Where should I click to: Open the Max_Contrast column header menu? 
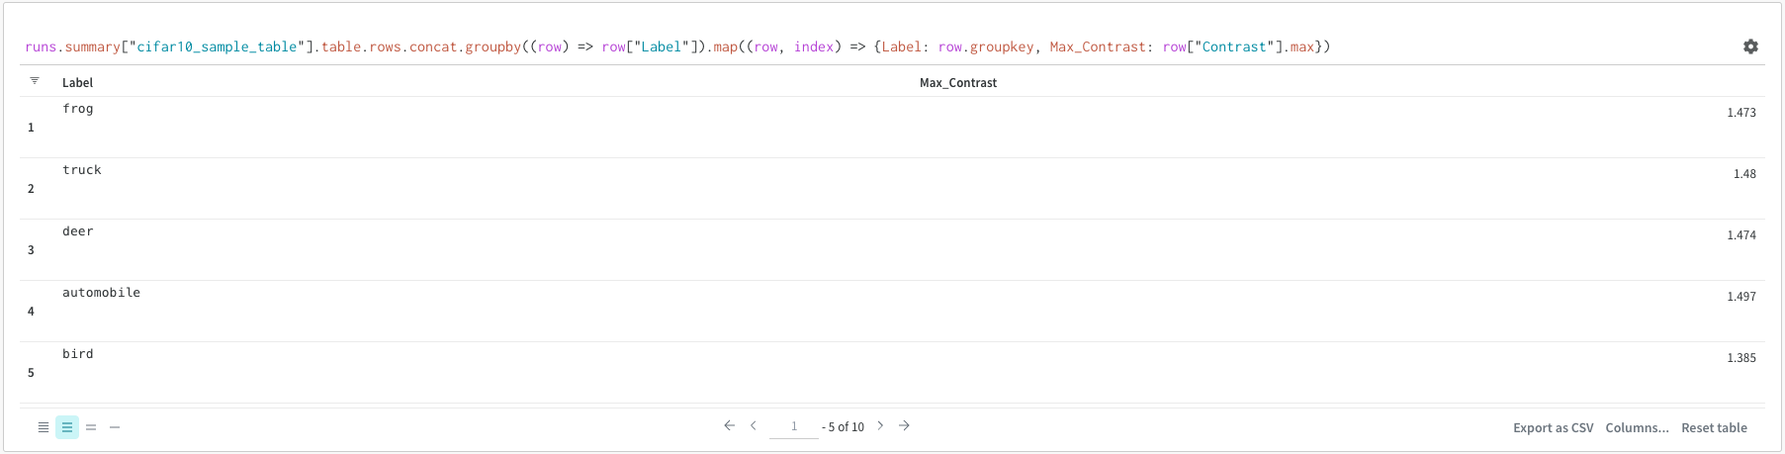pyautogui.click(x=957, y=83)
